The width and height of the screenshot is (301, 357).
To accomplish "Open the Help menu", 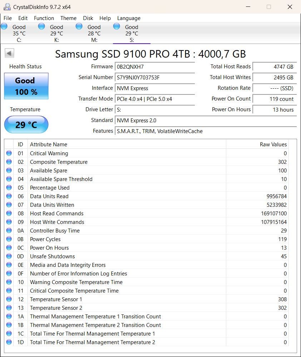I will pyautogui.click(x=105, y=18).
